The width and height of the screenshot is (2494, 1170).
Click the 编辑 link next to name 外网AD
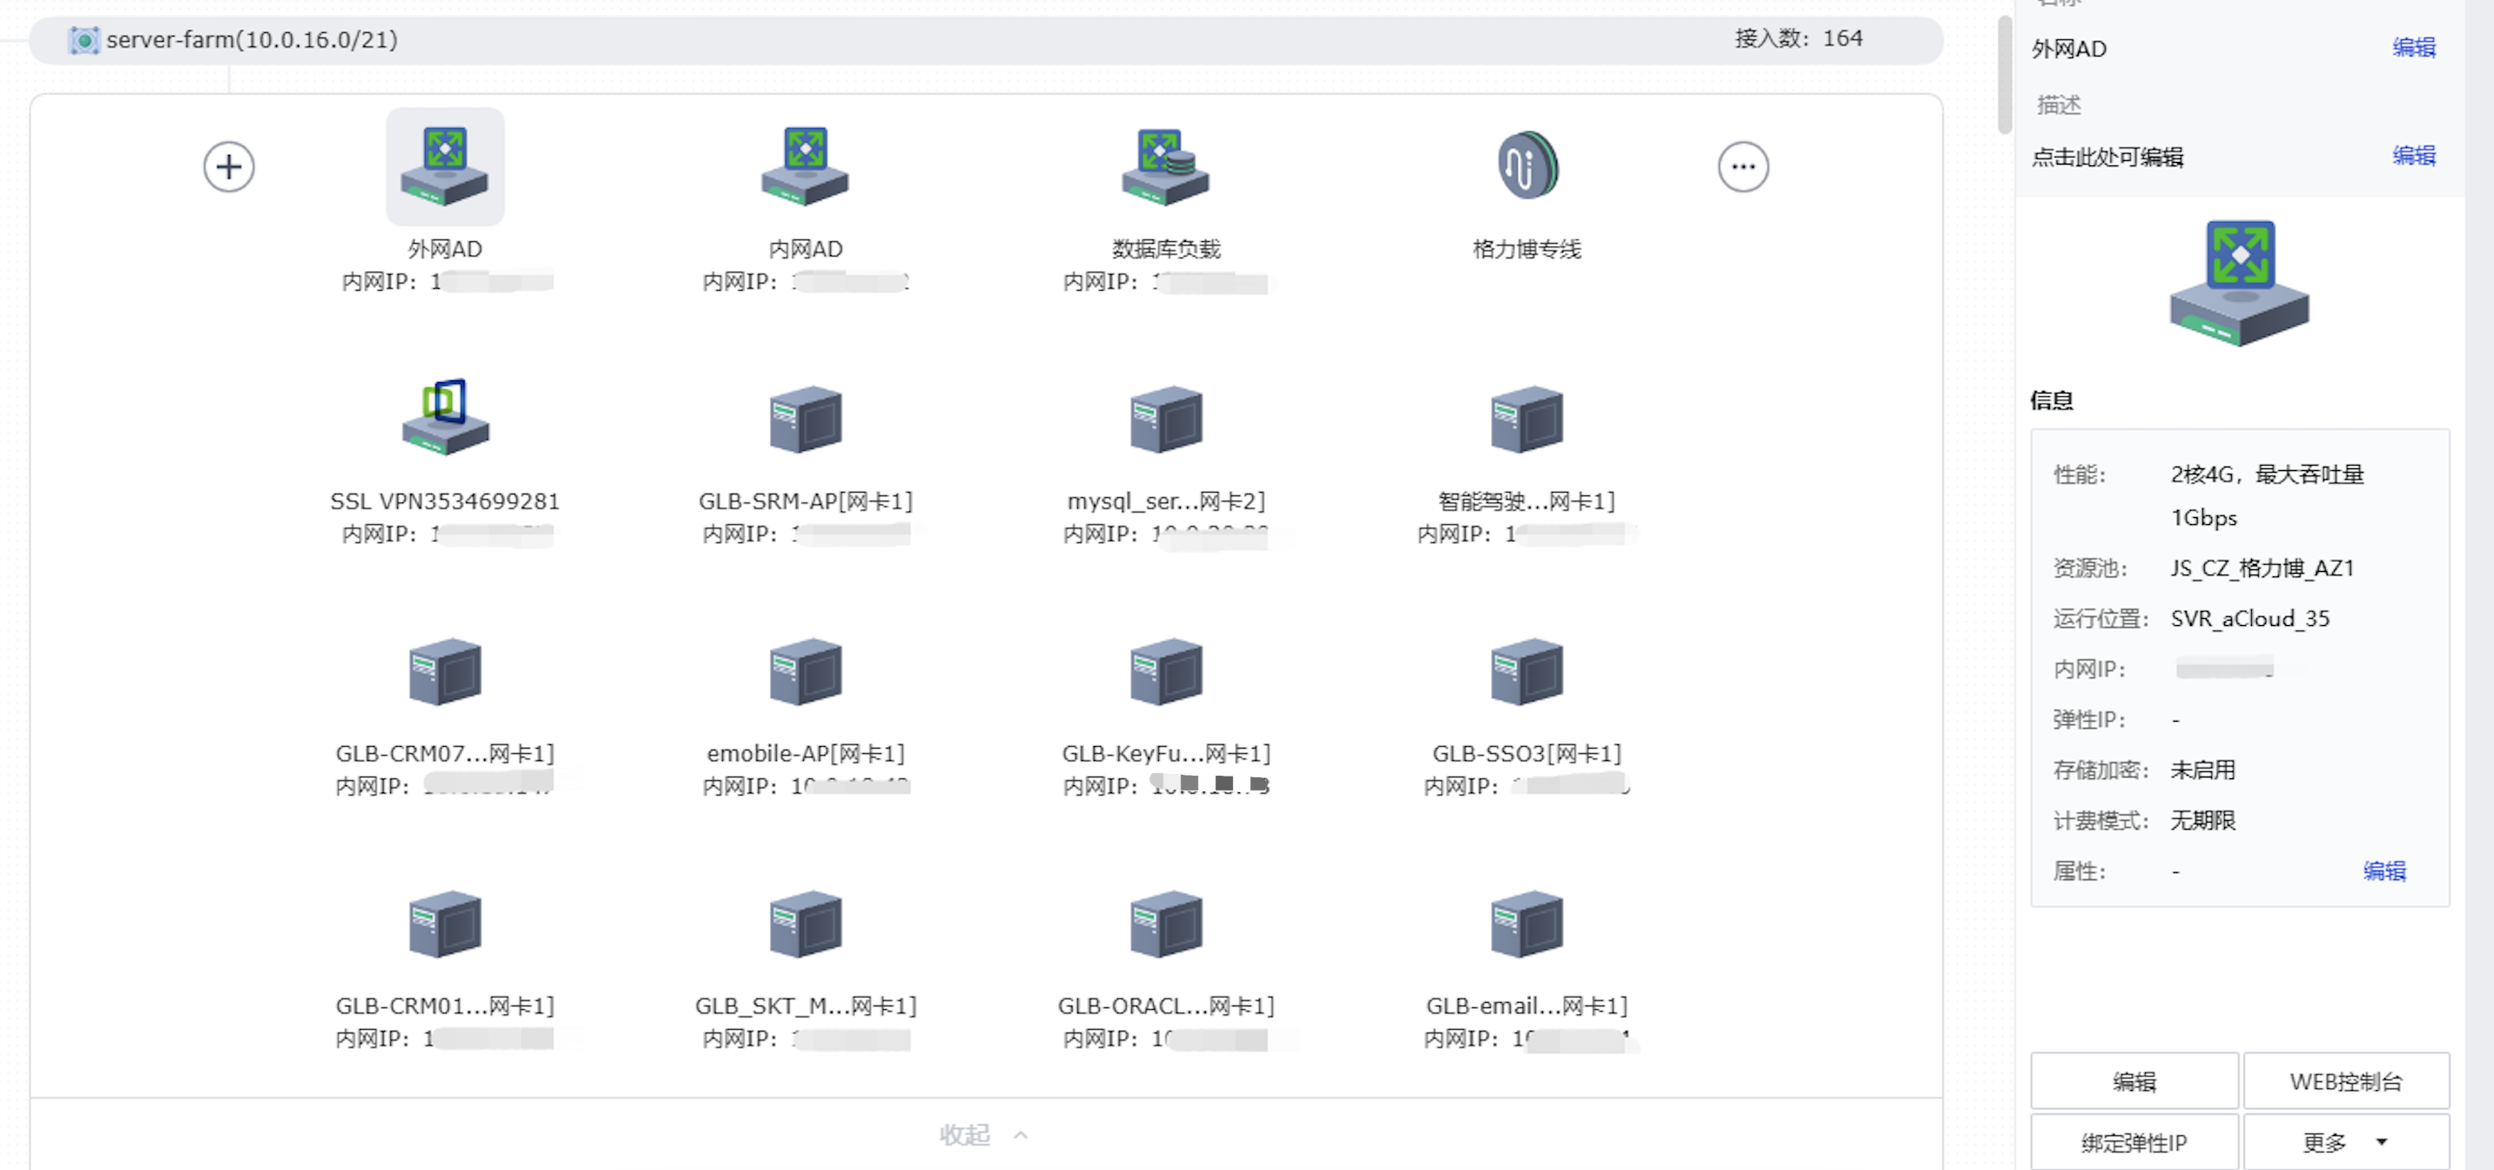click(2413, 47)
